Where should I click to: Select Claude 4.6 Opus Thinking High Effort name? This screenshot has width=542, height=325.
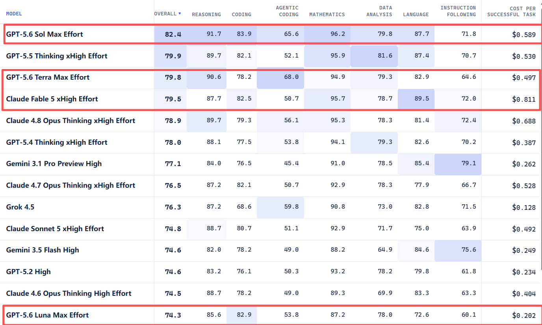click(69, 293)
